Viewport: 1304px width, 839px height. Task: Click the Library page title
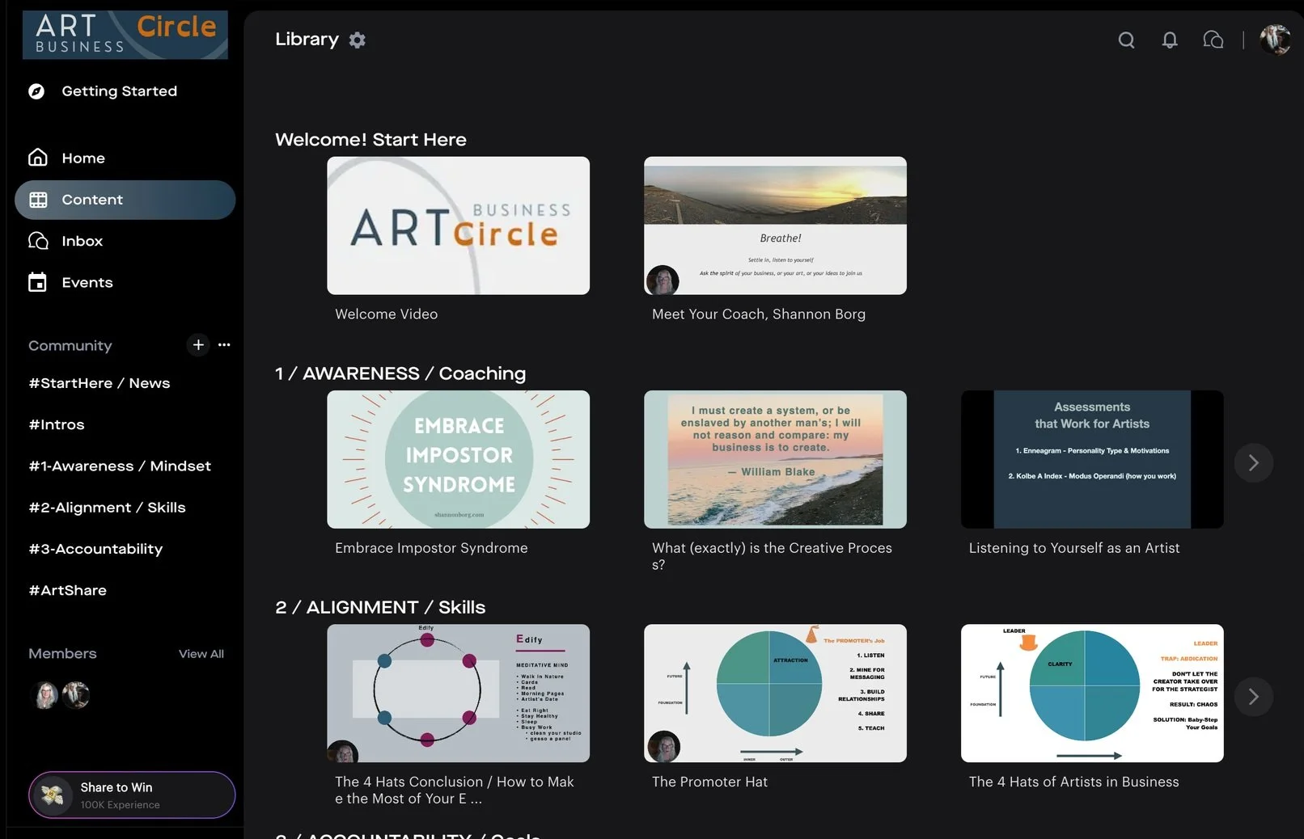[307, 40]
